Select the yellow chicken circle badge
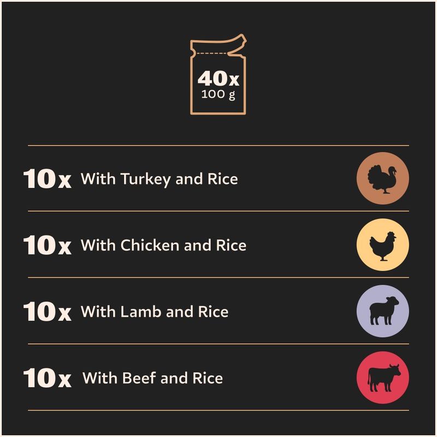Image resolution: width=437 pixels, height=437 pixels. (383, 245)
